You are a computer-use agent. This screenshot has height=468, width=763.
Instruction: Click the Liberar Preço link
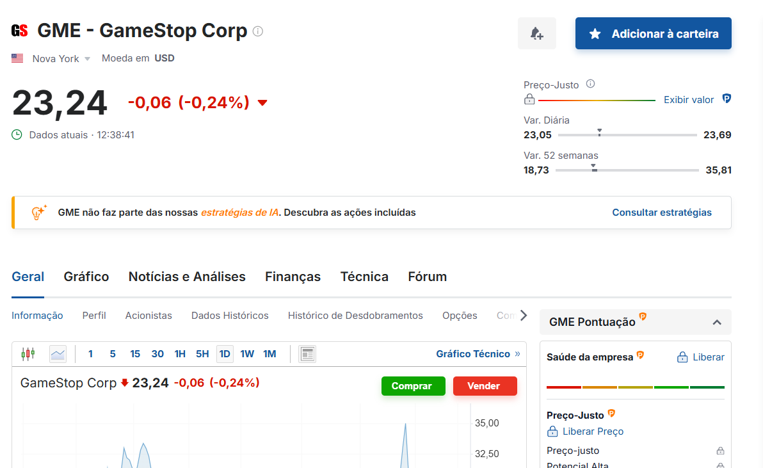593,432
